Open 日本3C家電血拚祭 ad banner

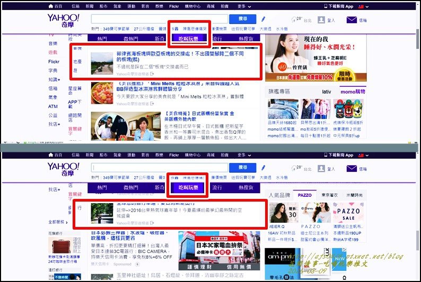tap(219, 251)
